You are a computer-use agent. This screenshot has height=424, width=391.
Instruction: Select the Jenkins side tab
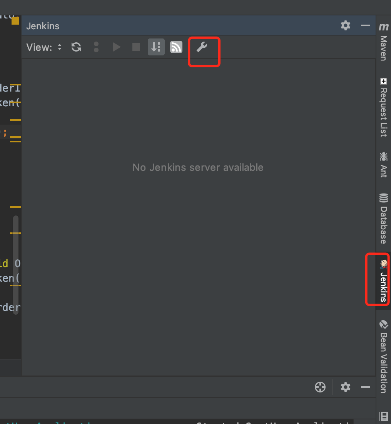coord(383,281)
